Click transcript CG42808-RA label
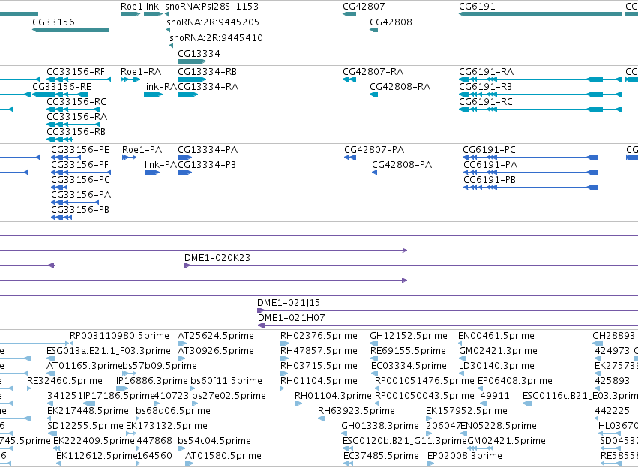The width and height of the screenshot is (638, 467). click(400, 87)
